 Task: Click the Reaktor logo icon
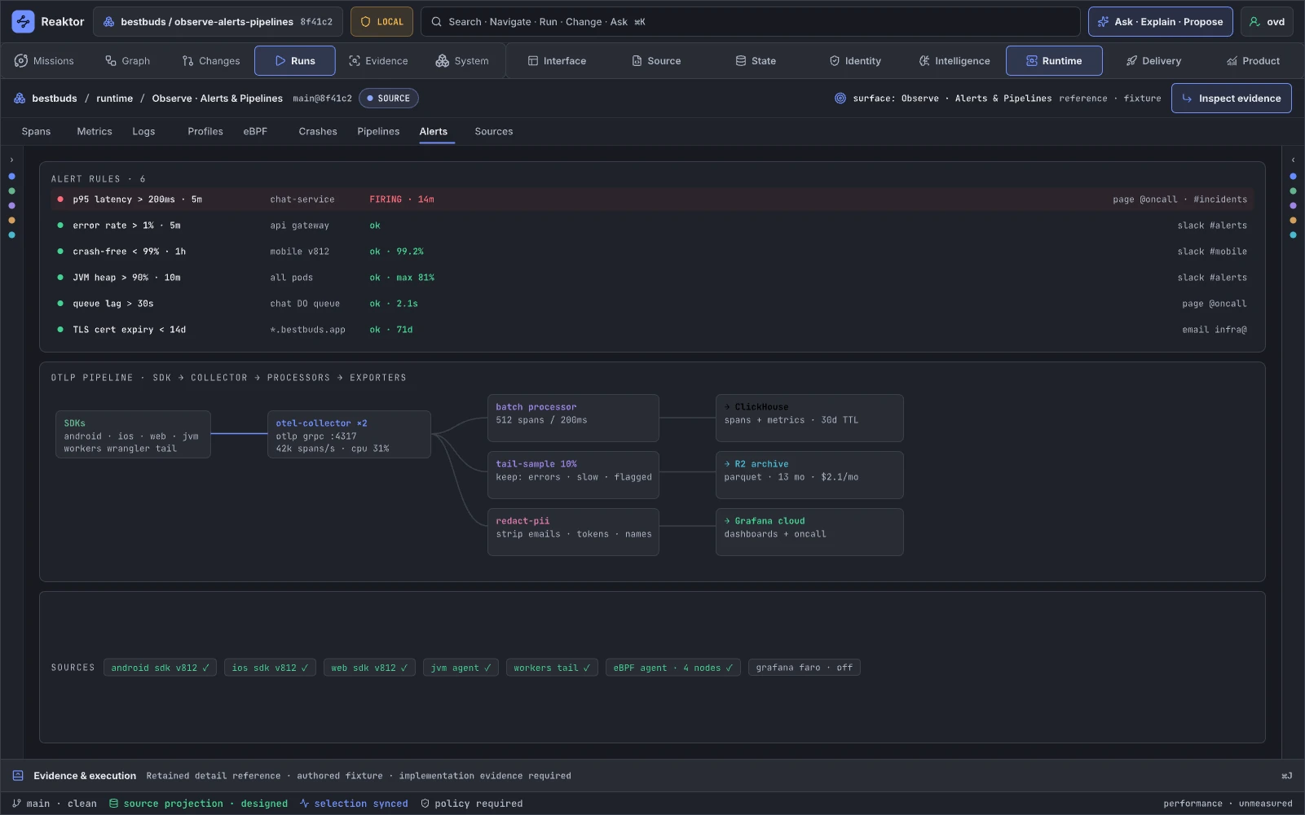(x=23, y=22)
